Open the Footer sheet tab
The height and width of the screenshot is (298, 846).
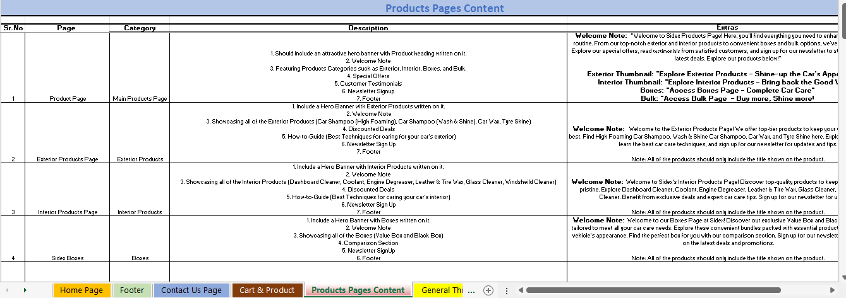point(133,290)
